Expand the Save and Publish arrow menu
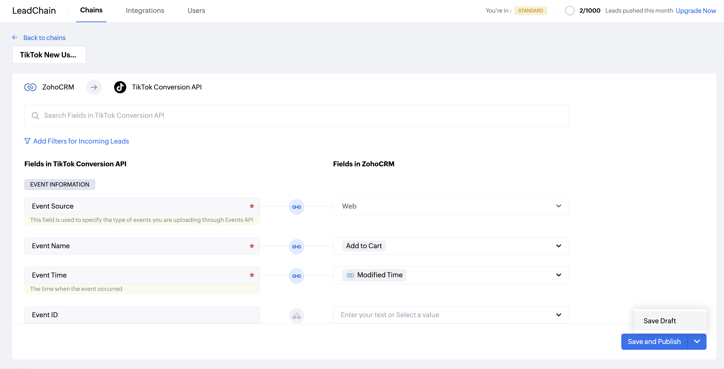Screen dimensions: 724x369 pos(697,341)
